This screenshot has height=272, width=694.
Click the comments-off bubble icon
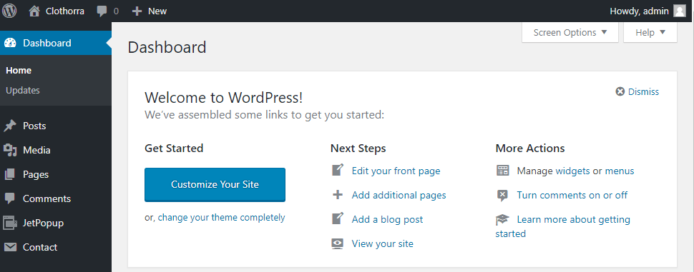502,195
